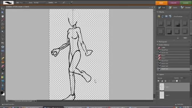The width and height of the screenshot is (192, 108).
Task: Select highlighted Brush Tool history state
Action: [x=173, y=69]
